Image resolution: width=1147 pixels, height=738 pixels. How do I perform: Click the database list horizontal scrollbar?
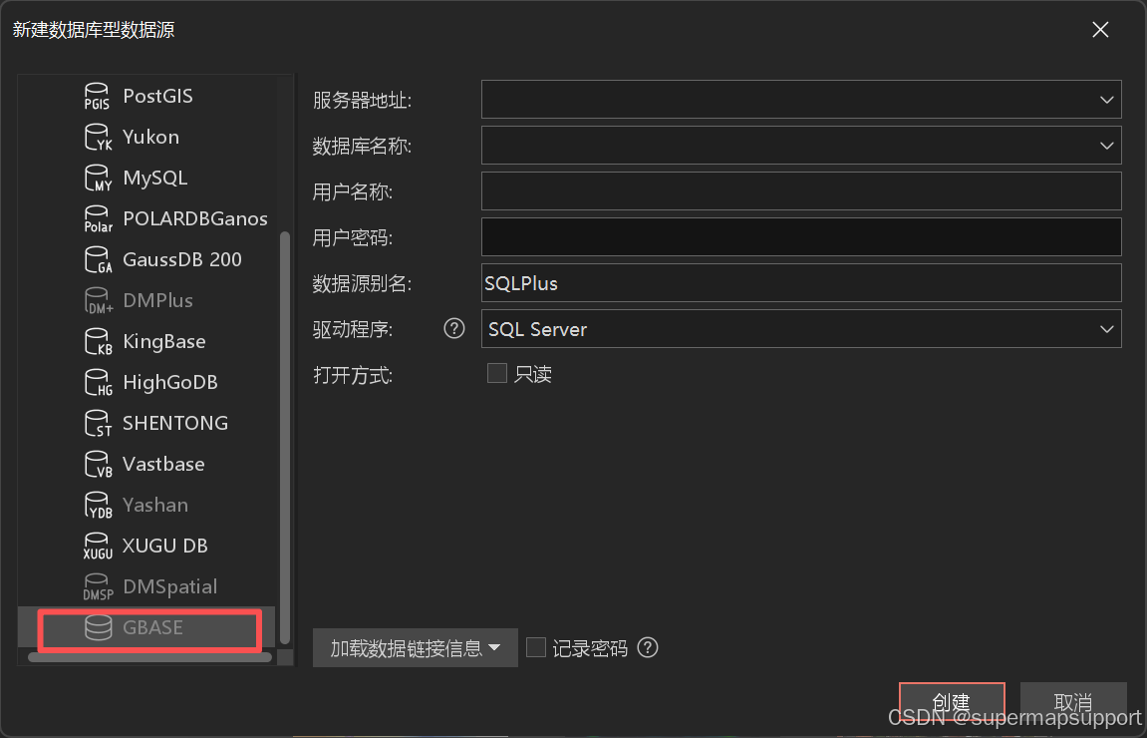[x=149, y=657]
